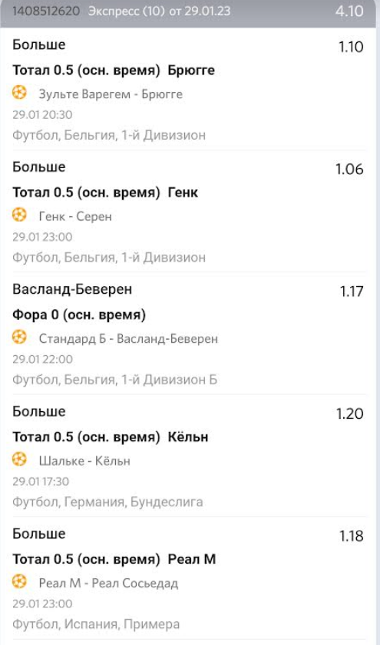Click football icon beside Реал М - Реал Сосьедад
380x645 pixels.
click(x=19, y=582)
